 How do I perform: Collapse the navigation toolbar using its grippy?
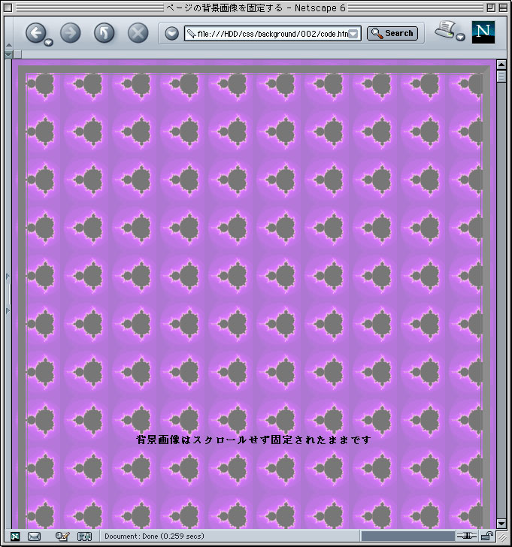click(x=8, y=32)
